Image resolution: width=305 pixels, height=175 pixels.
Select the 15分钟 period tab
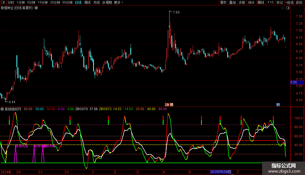click(x=43, y=2)
